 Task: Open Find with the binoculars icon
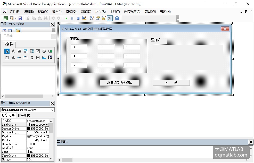[46, 18]
